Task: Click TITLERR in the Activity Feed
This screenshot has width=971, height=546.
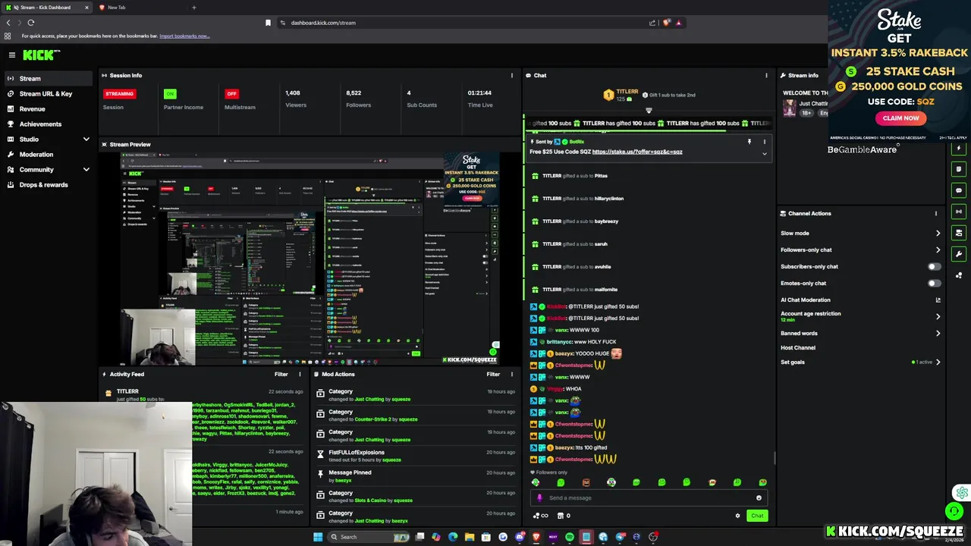Action: coord(127,391)
